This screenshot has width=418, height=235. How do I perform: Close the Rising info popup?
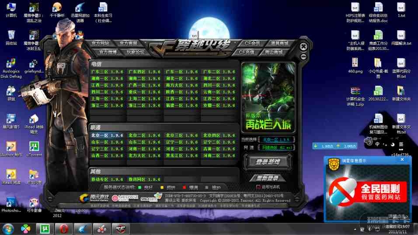tap(402, 159)
